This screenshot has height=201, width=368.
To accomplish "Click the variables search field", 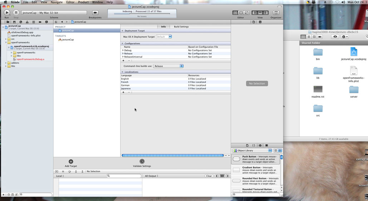I will 124,176.
